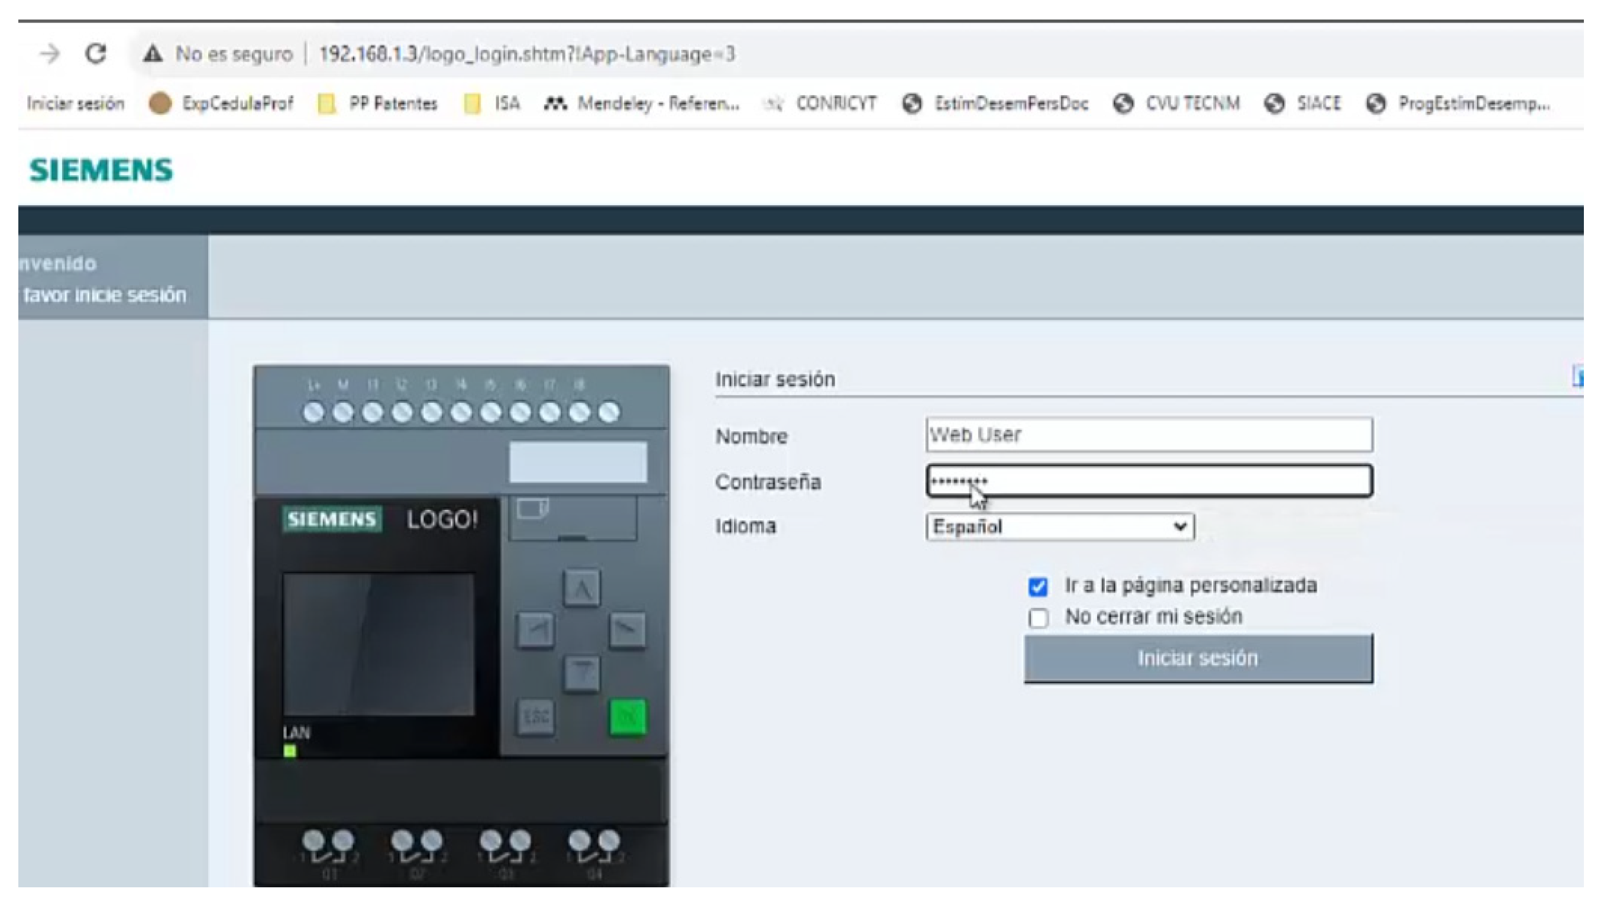Open the ISA bookmark folder
Screen dimensions: 1604x908
click(493, 103)
